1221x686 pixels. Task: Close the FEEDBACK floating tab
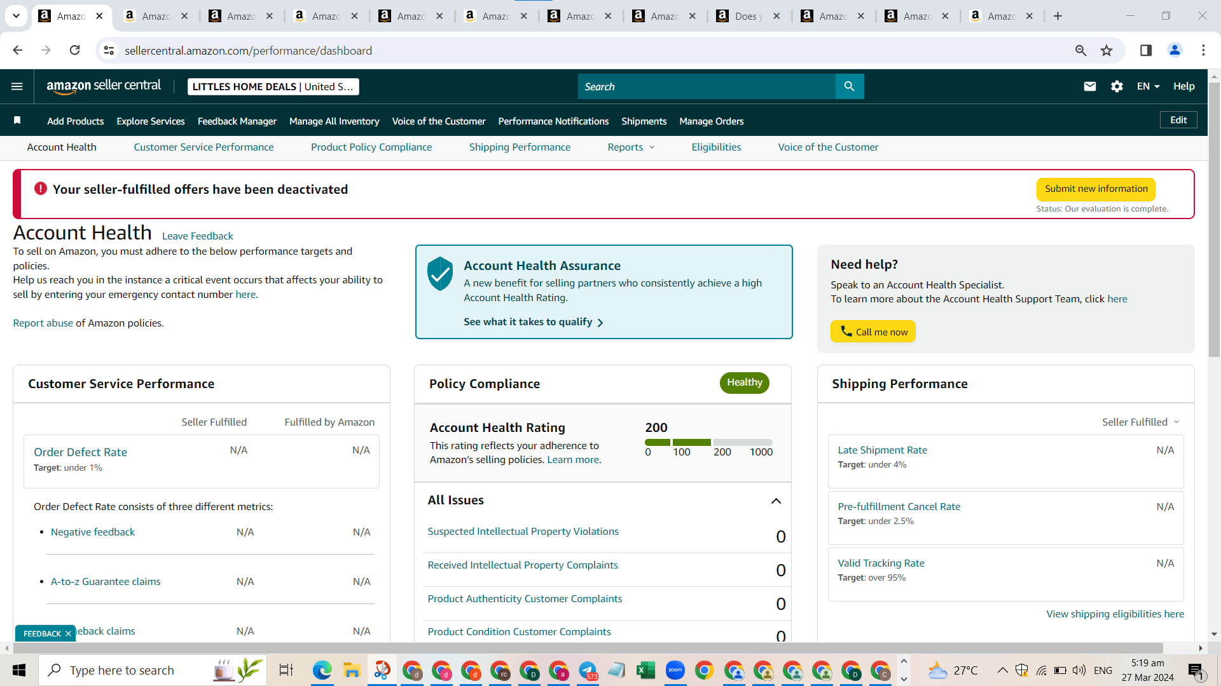coord(68,634)
